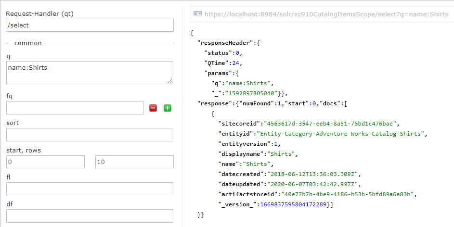454x227 pixels.
Task: Grab the q textarea resize handle corner
Action: 170,81
